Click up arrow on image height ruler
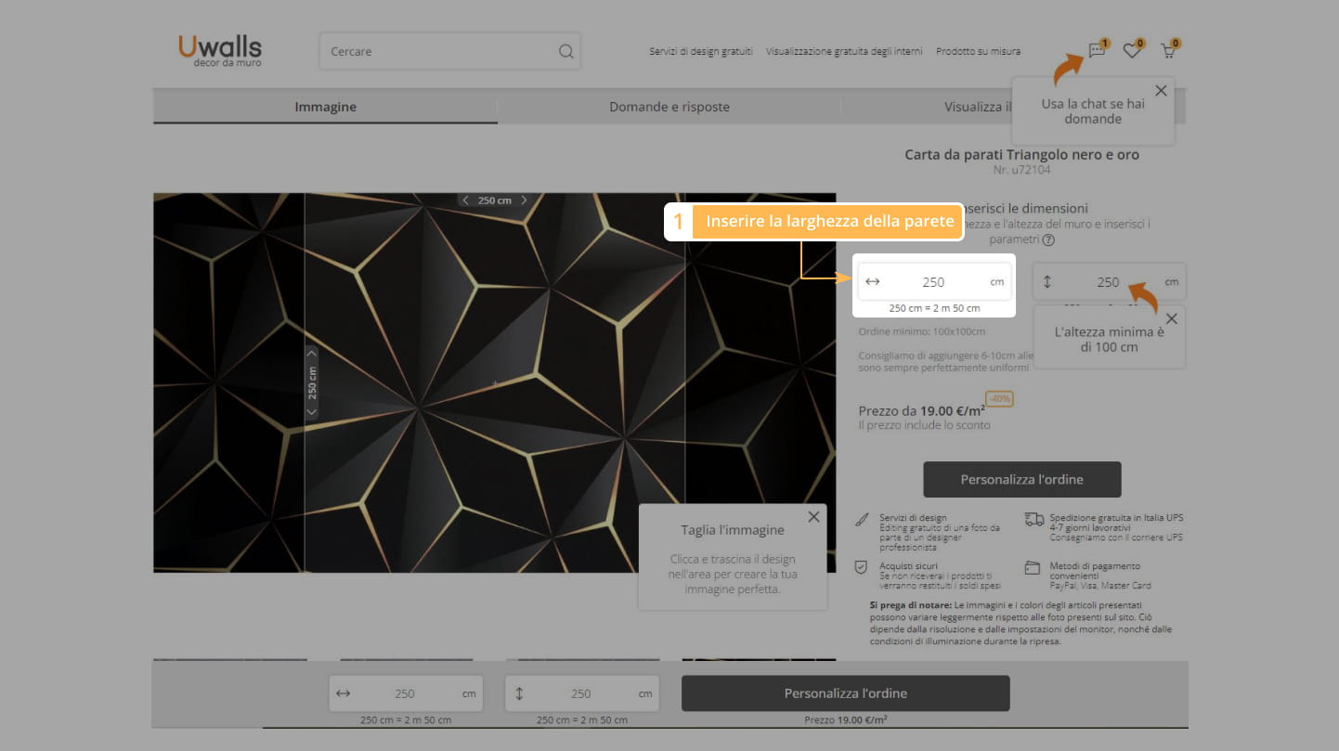Image resolution: width=1339 pixels, height=751 pixels. pyautogui.click(x=312, y=353)
